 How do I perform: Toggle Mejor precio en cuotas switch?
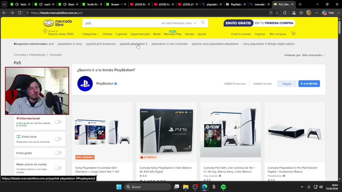[x=58, y=168]
